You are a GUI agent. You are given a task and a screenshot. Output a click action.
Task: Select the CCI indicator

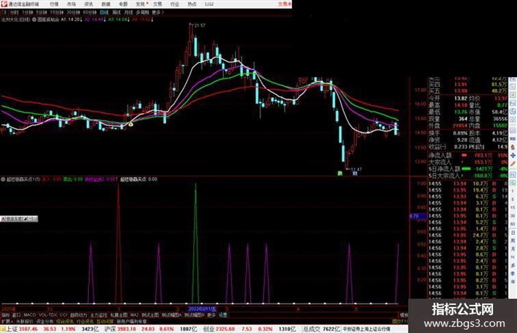(x=63, y=315)
